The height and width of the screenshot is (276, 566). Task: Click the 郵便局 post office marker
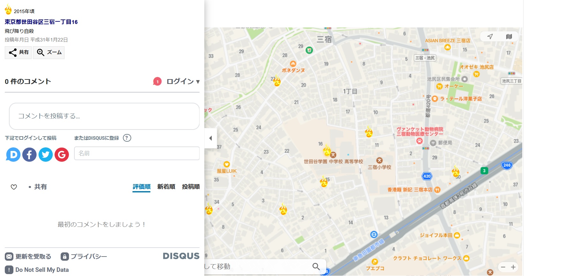(x=433, y=143)
